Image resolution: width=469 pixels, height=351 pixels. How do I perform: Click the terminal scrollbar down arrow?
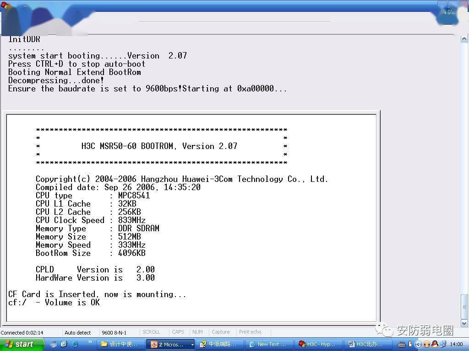[464, 323]
